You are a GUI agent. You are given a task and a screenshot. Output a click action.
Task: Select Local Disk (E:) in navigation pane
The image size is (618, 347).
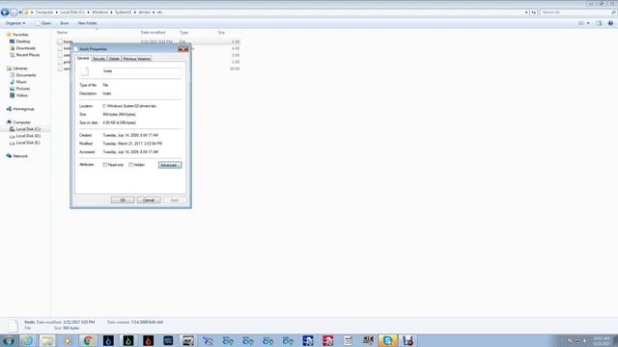tap(28, 143)
